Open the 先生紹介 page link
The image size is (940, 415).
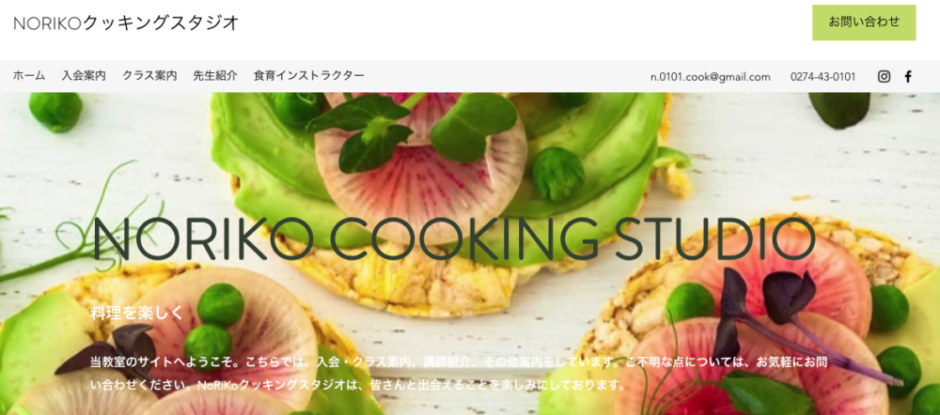pos(215,76)
